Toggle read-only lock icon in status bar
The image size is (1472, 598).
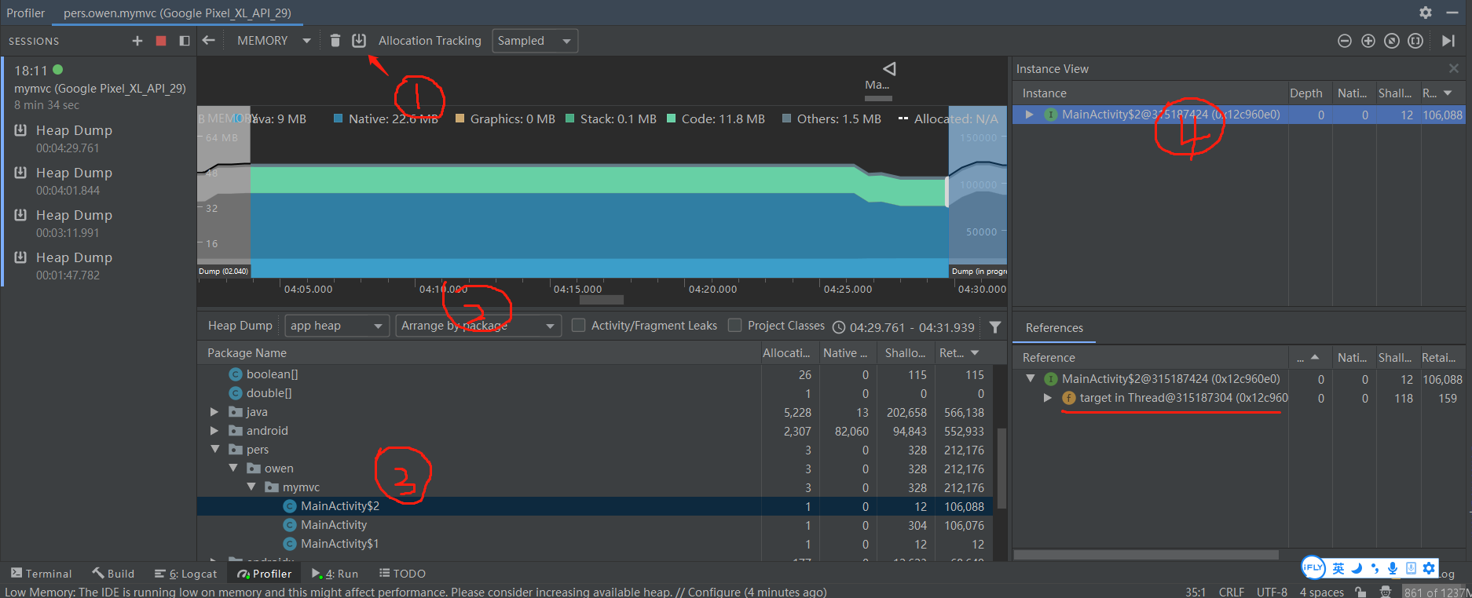[x=1360, y=592]
